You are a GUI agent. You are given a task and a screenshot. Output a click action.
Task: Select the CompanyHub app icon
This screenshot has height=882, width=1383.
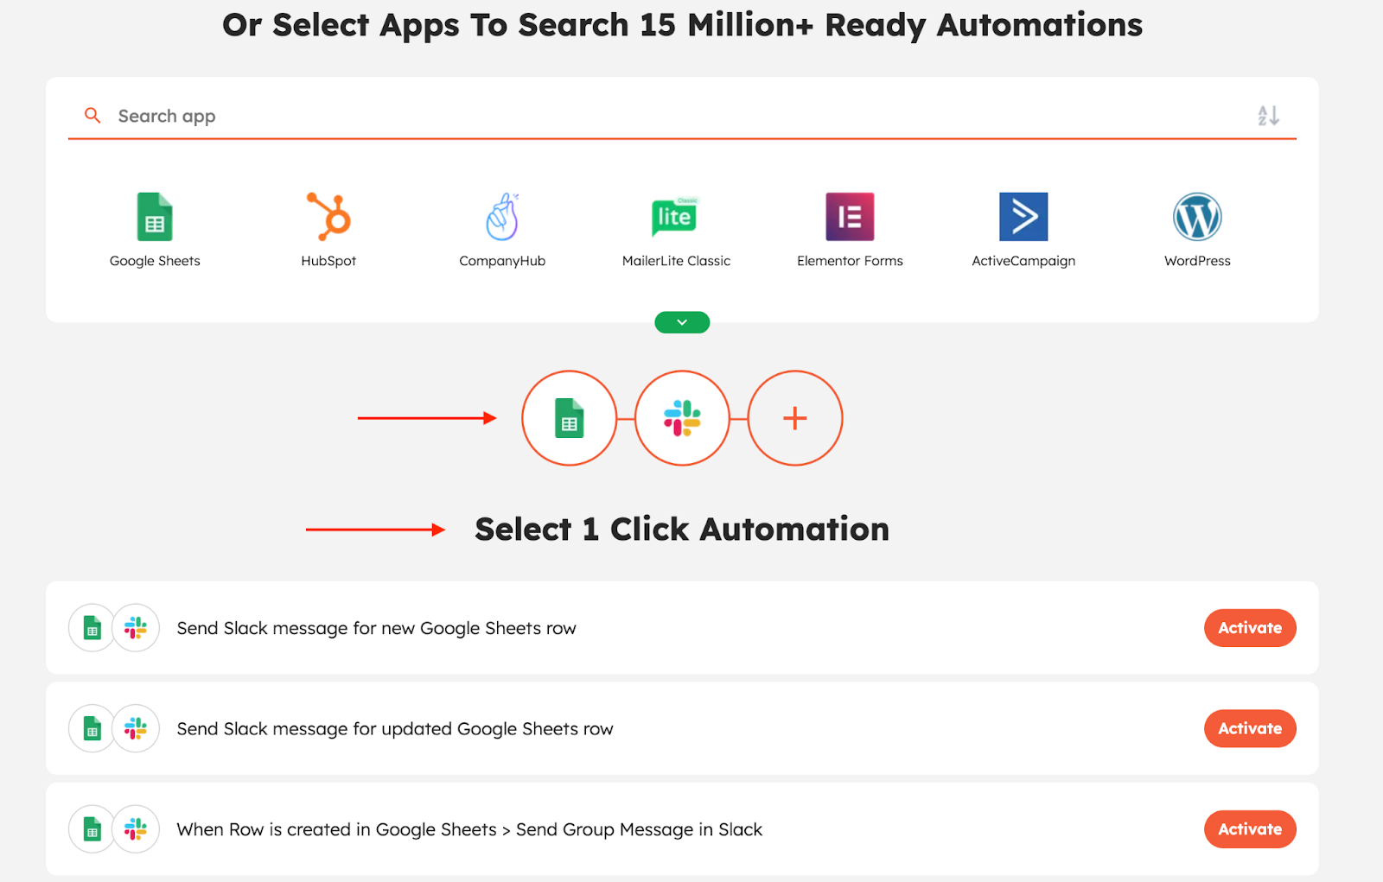tap(501, 216)
